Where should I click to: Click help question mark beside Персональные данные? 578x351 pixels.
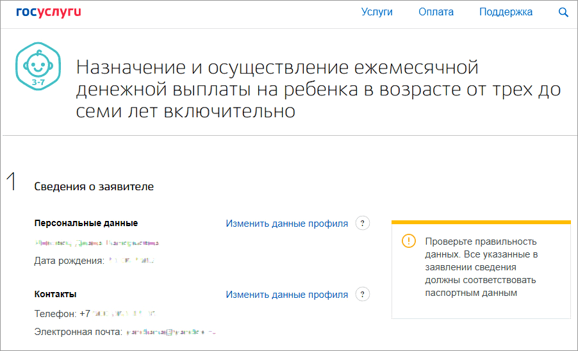[363, 224]
